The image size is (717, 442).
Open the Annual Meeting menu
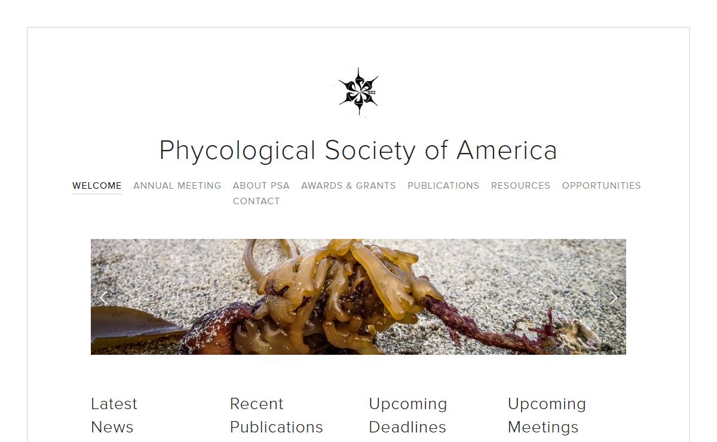tap(177, 186)
